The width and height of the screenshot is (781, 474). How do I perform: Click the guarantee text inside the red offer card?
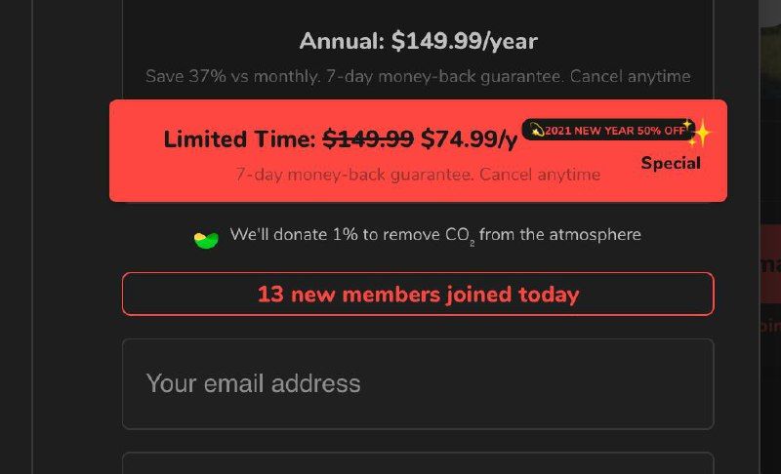(418, 175)
